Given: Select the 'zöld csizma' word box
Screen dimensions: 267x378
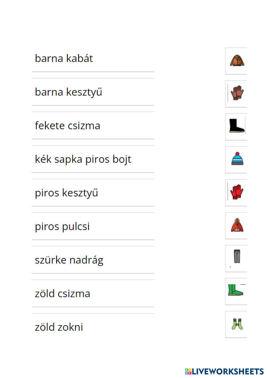Looking at the screenshot, I should click(62, 294).
